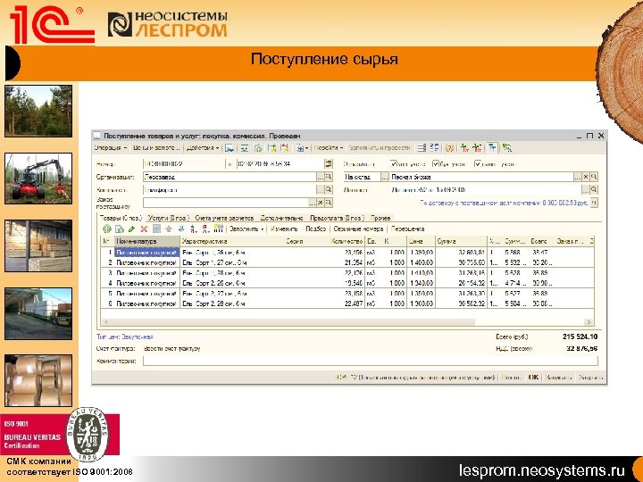Click the OK button
This screenshot has width=643, height=482.
533,378
